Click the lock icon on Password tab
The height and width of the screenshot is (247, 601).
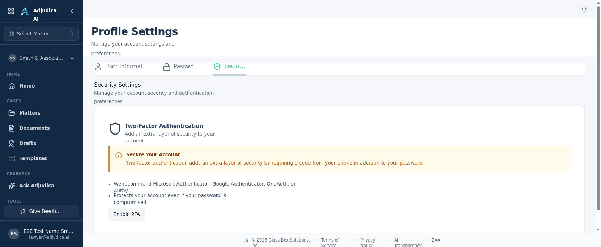(166, 67)
